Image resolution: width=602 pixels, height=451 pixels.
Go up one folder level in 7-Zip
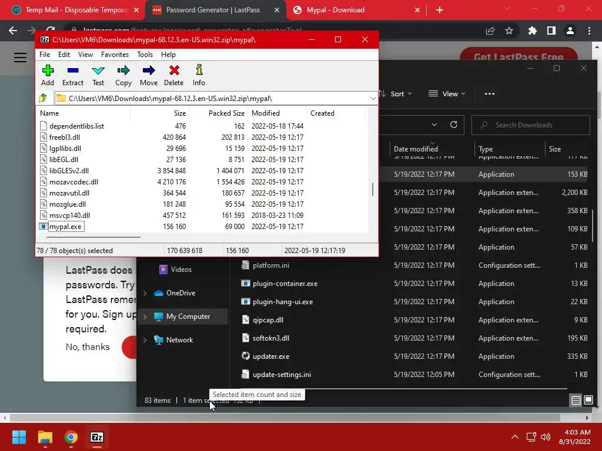point(43,98)
